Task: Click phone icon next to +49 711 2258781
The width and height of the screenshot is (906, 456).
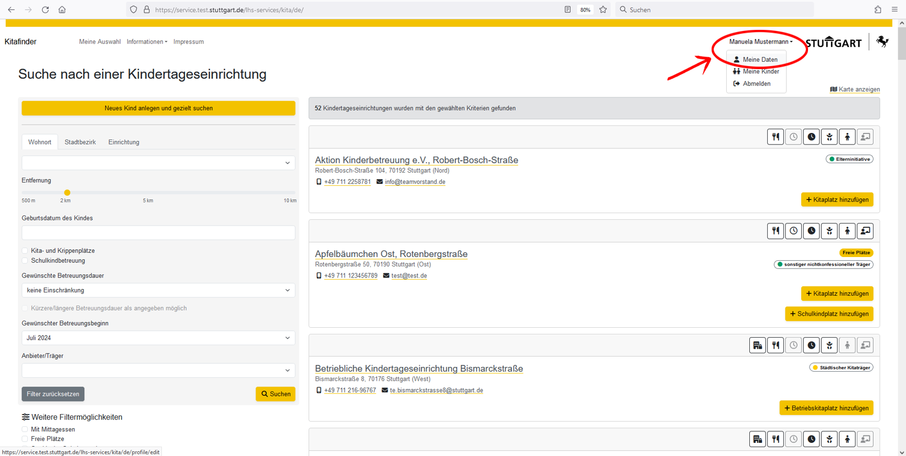Action: tap(319, 182)
